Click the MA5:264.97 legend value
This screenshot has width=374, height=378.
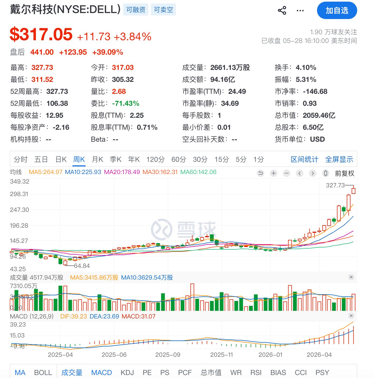(46, 172)
